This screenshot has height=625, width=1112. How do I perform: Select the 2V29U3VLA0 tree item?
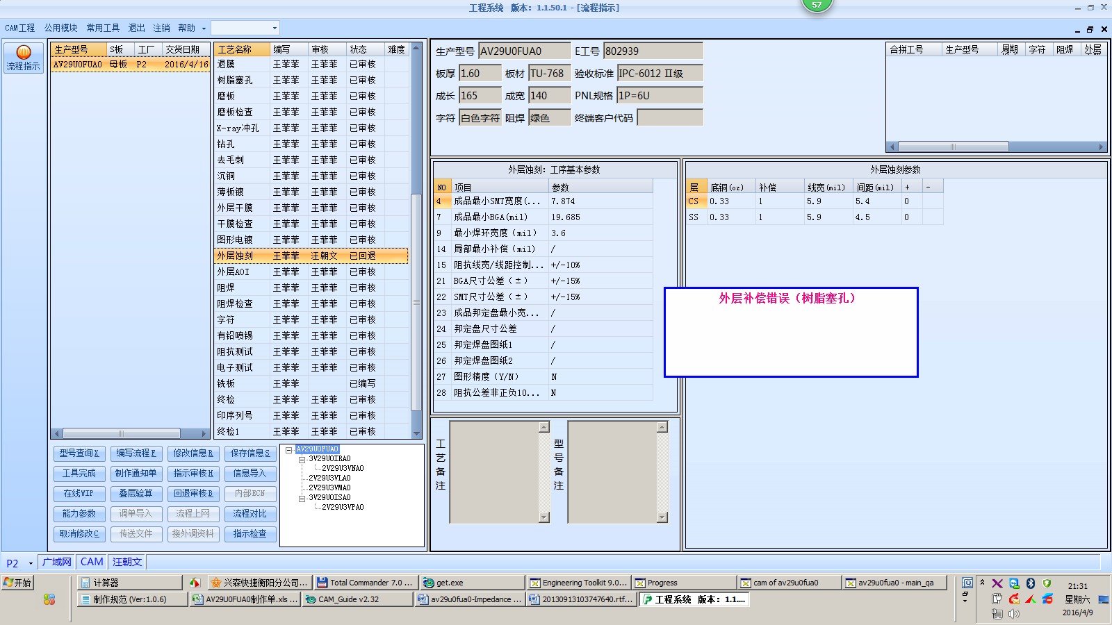pyautogui.click(x=329, y=478)
